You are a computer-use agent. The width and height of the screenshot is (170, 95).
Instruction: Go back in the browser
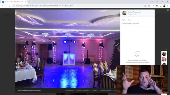pos(2,6)
